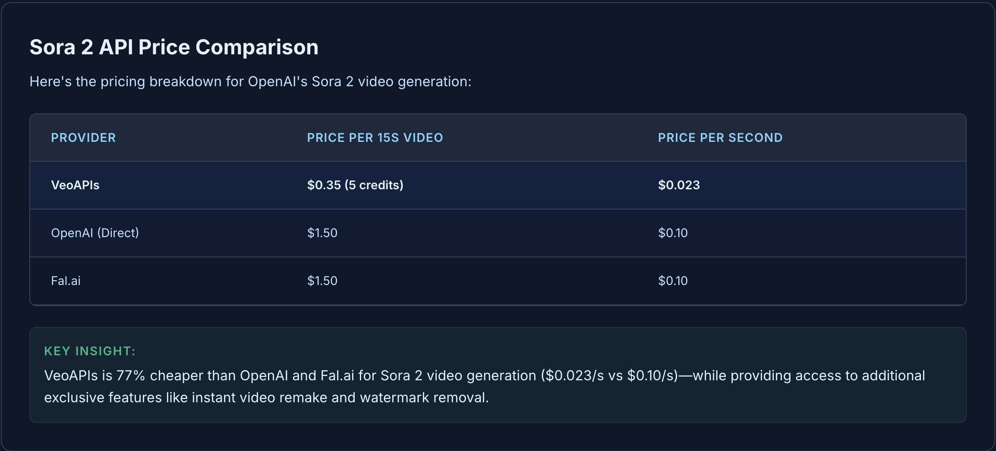Click the PROVIDER column header
This screenshot has width=996, height=451.
click(x=83, y=138)
